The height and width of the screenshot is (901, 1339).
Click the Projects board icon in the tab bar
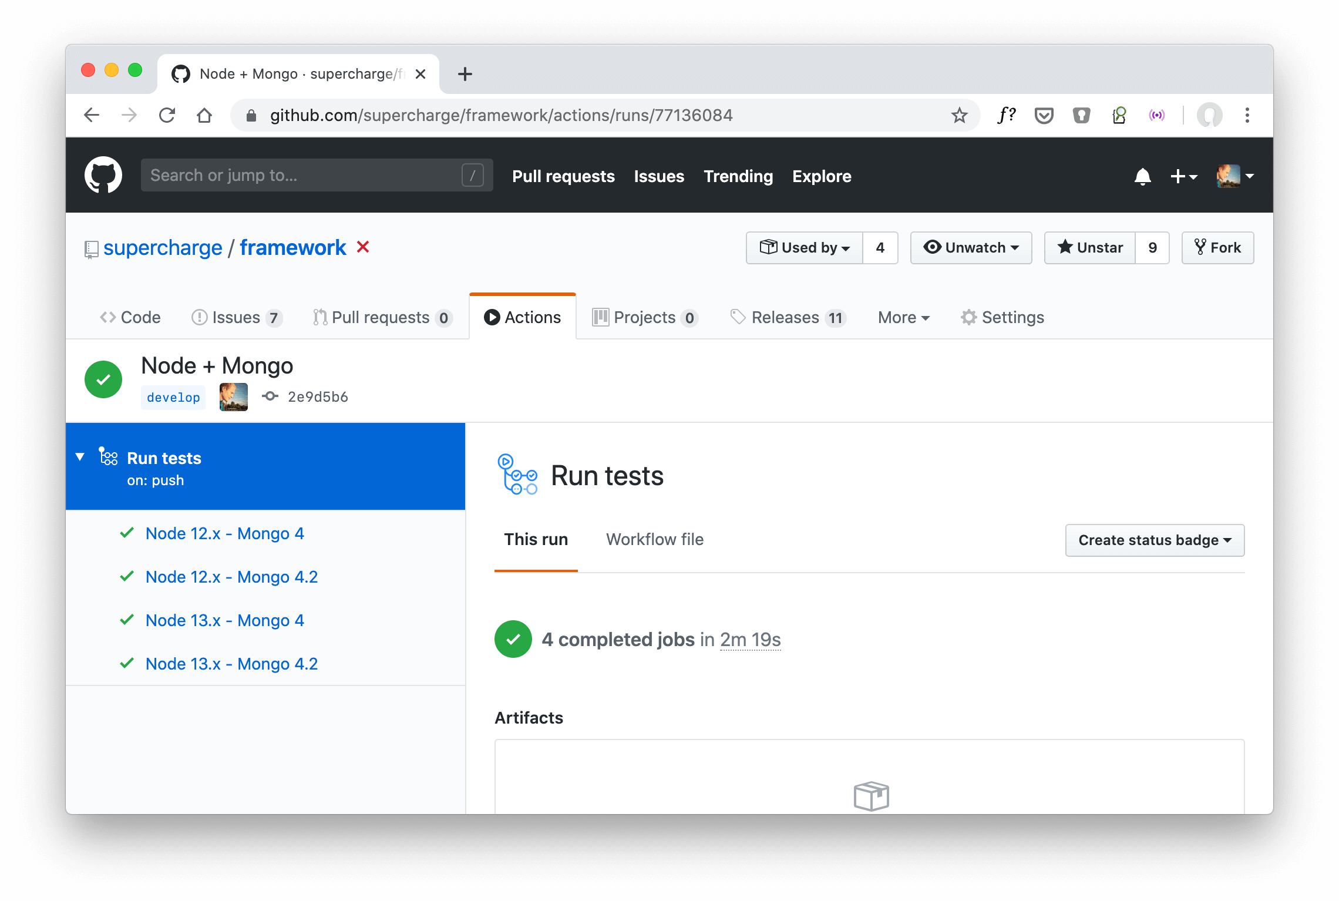[600, 317]
